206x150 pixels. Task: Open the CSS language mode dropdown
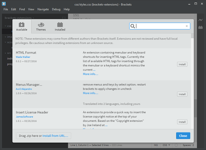(x=166, y=145)
